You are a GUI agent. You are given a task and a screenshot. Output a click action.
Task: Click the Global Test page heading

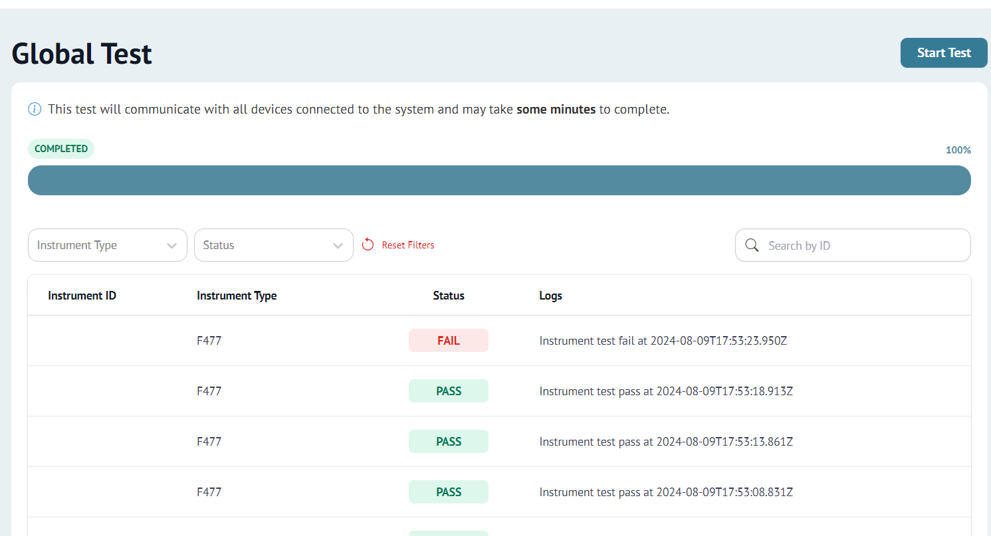click(x=82, y=53)
